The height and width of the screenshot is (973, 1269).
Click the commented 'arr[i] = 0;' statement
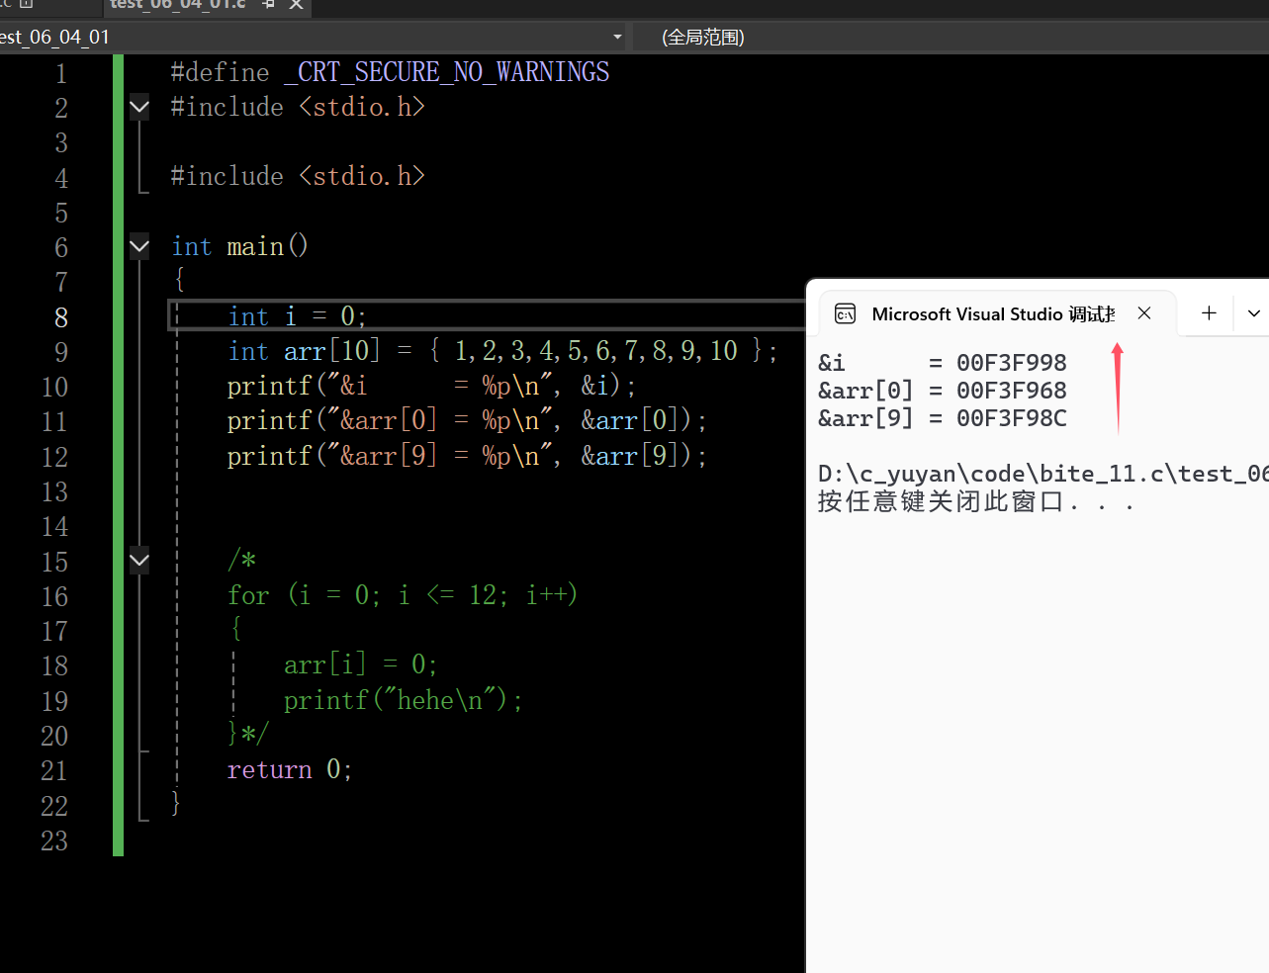pyautogui.click(x=360, y=664)
